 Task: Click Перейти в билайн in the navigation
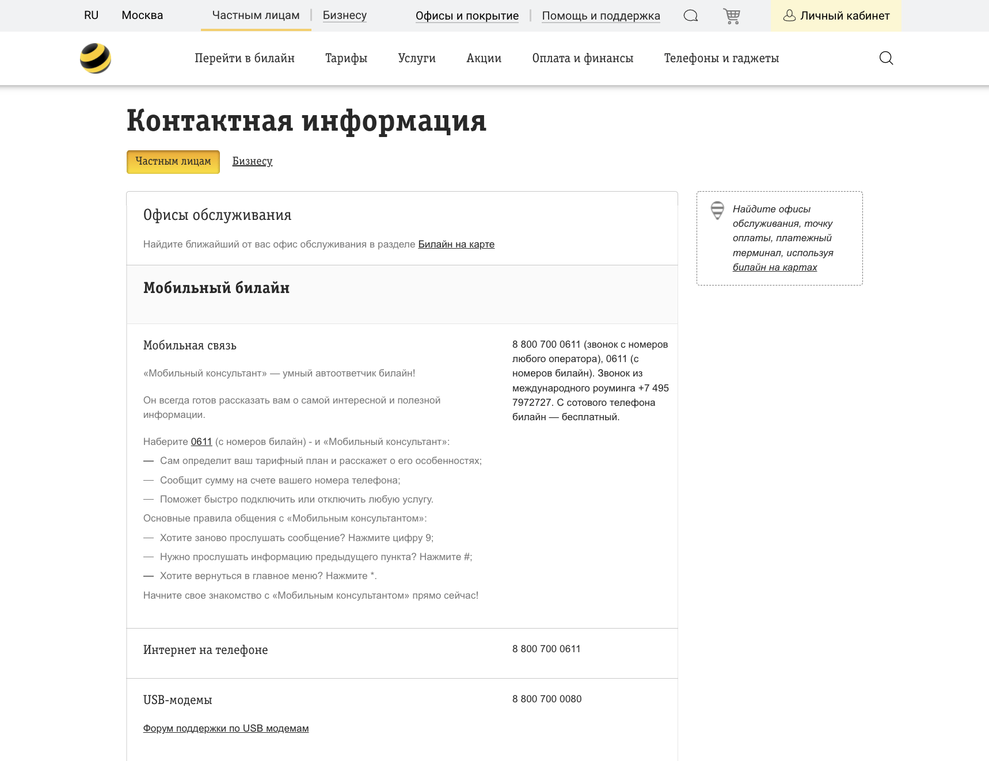pos(245,58)
